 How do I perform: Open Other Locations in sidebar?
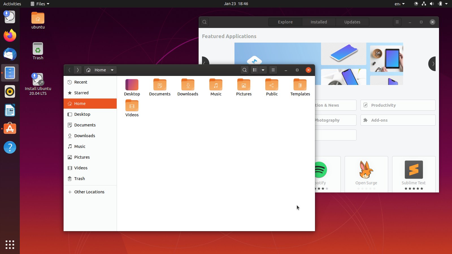90,192
